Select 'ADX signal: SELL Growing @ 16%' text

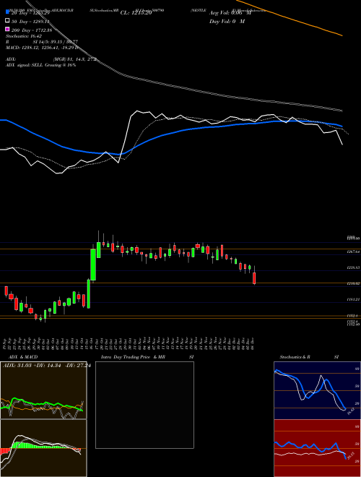tap(40, 65)
